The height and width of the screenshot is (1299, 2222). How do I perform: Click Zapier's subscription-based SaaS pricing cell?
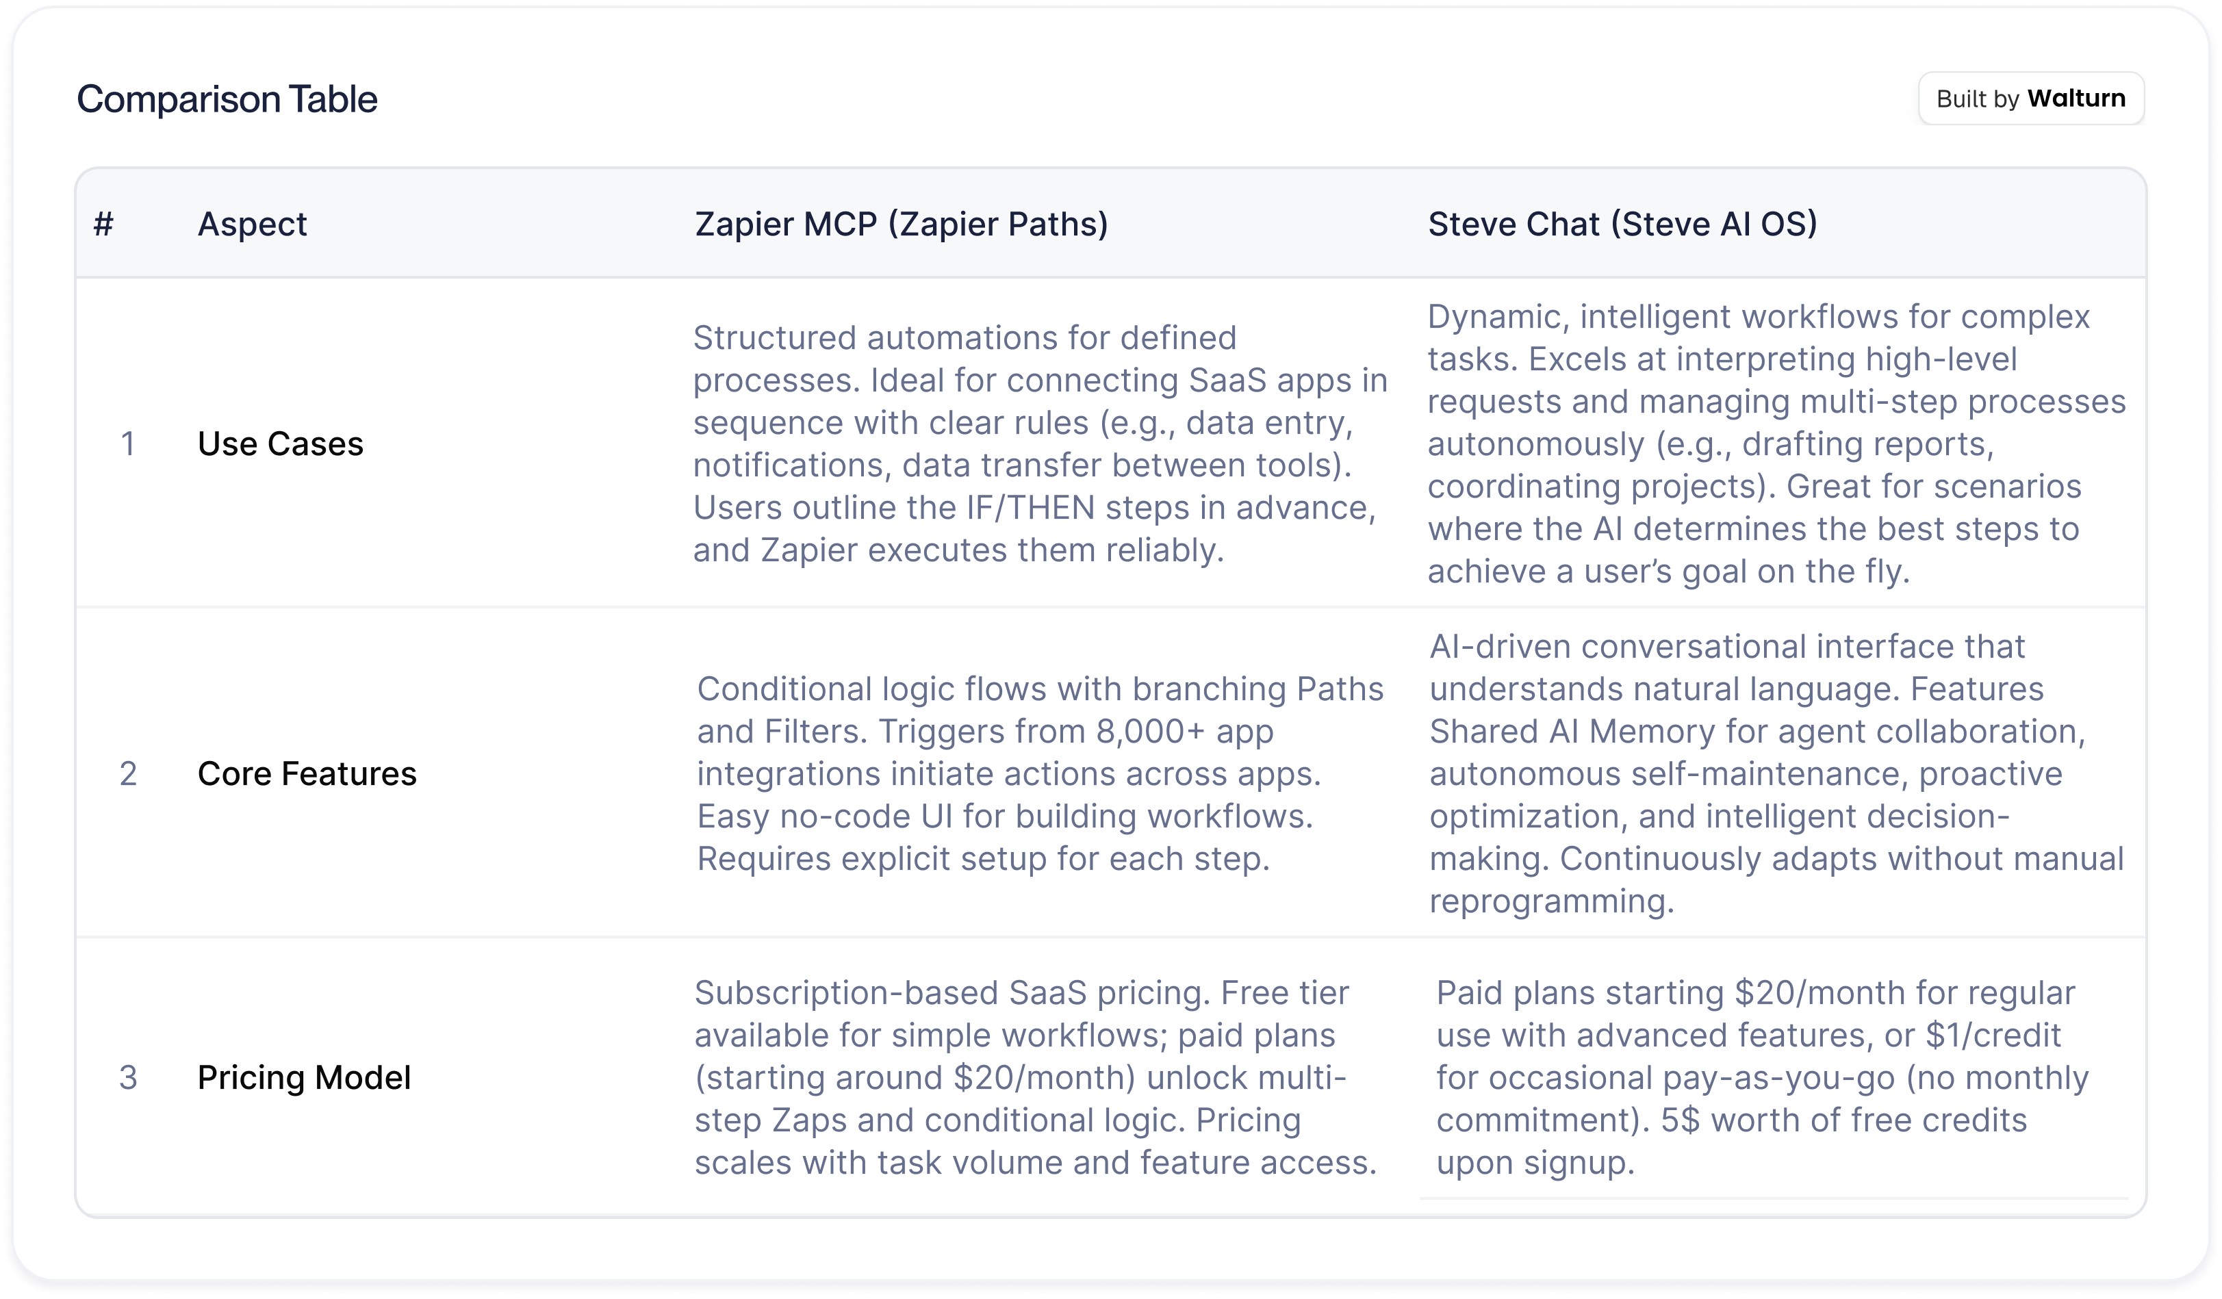click(x=1036, y=1077)
